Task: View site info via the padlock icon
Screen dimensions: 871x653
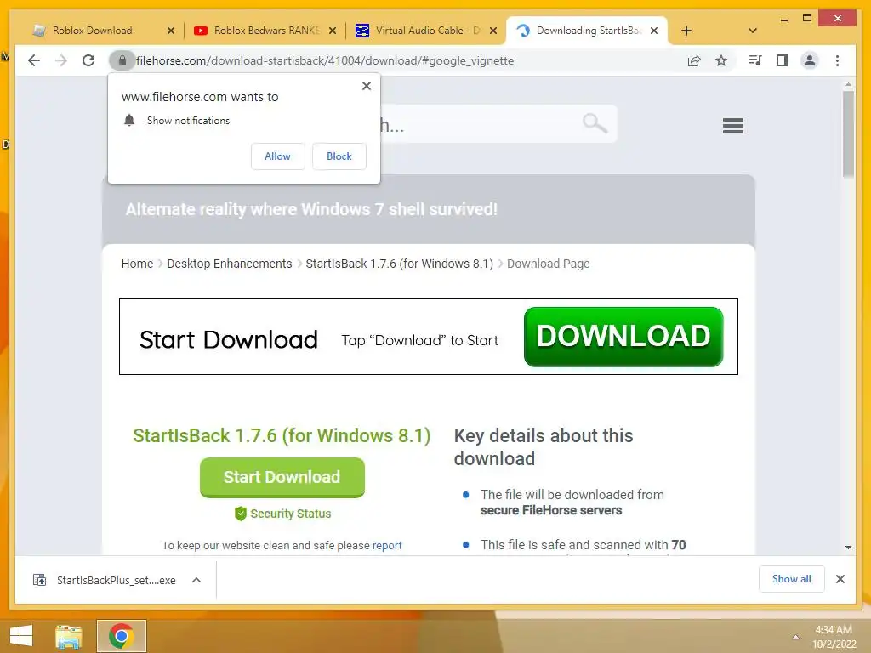Action: click(122, 60)
